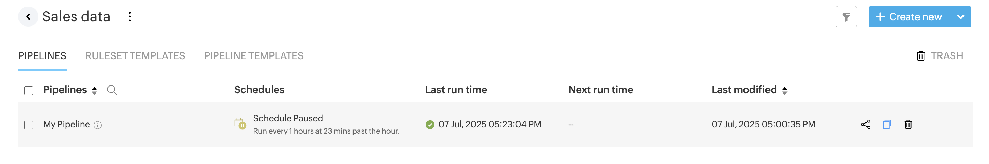989x164 pixels.
Task: Open the My Pipeline entry
Action: [x=66, y=125]
